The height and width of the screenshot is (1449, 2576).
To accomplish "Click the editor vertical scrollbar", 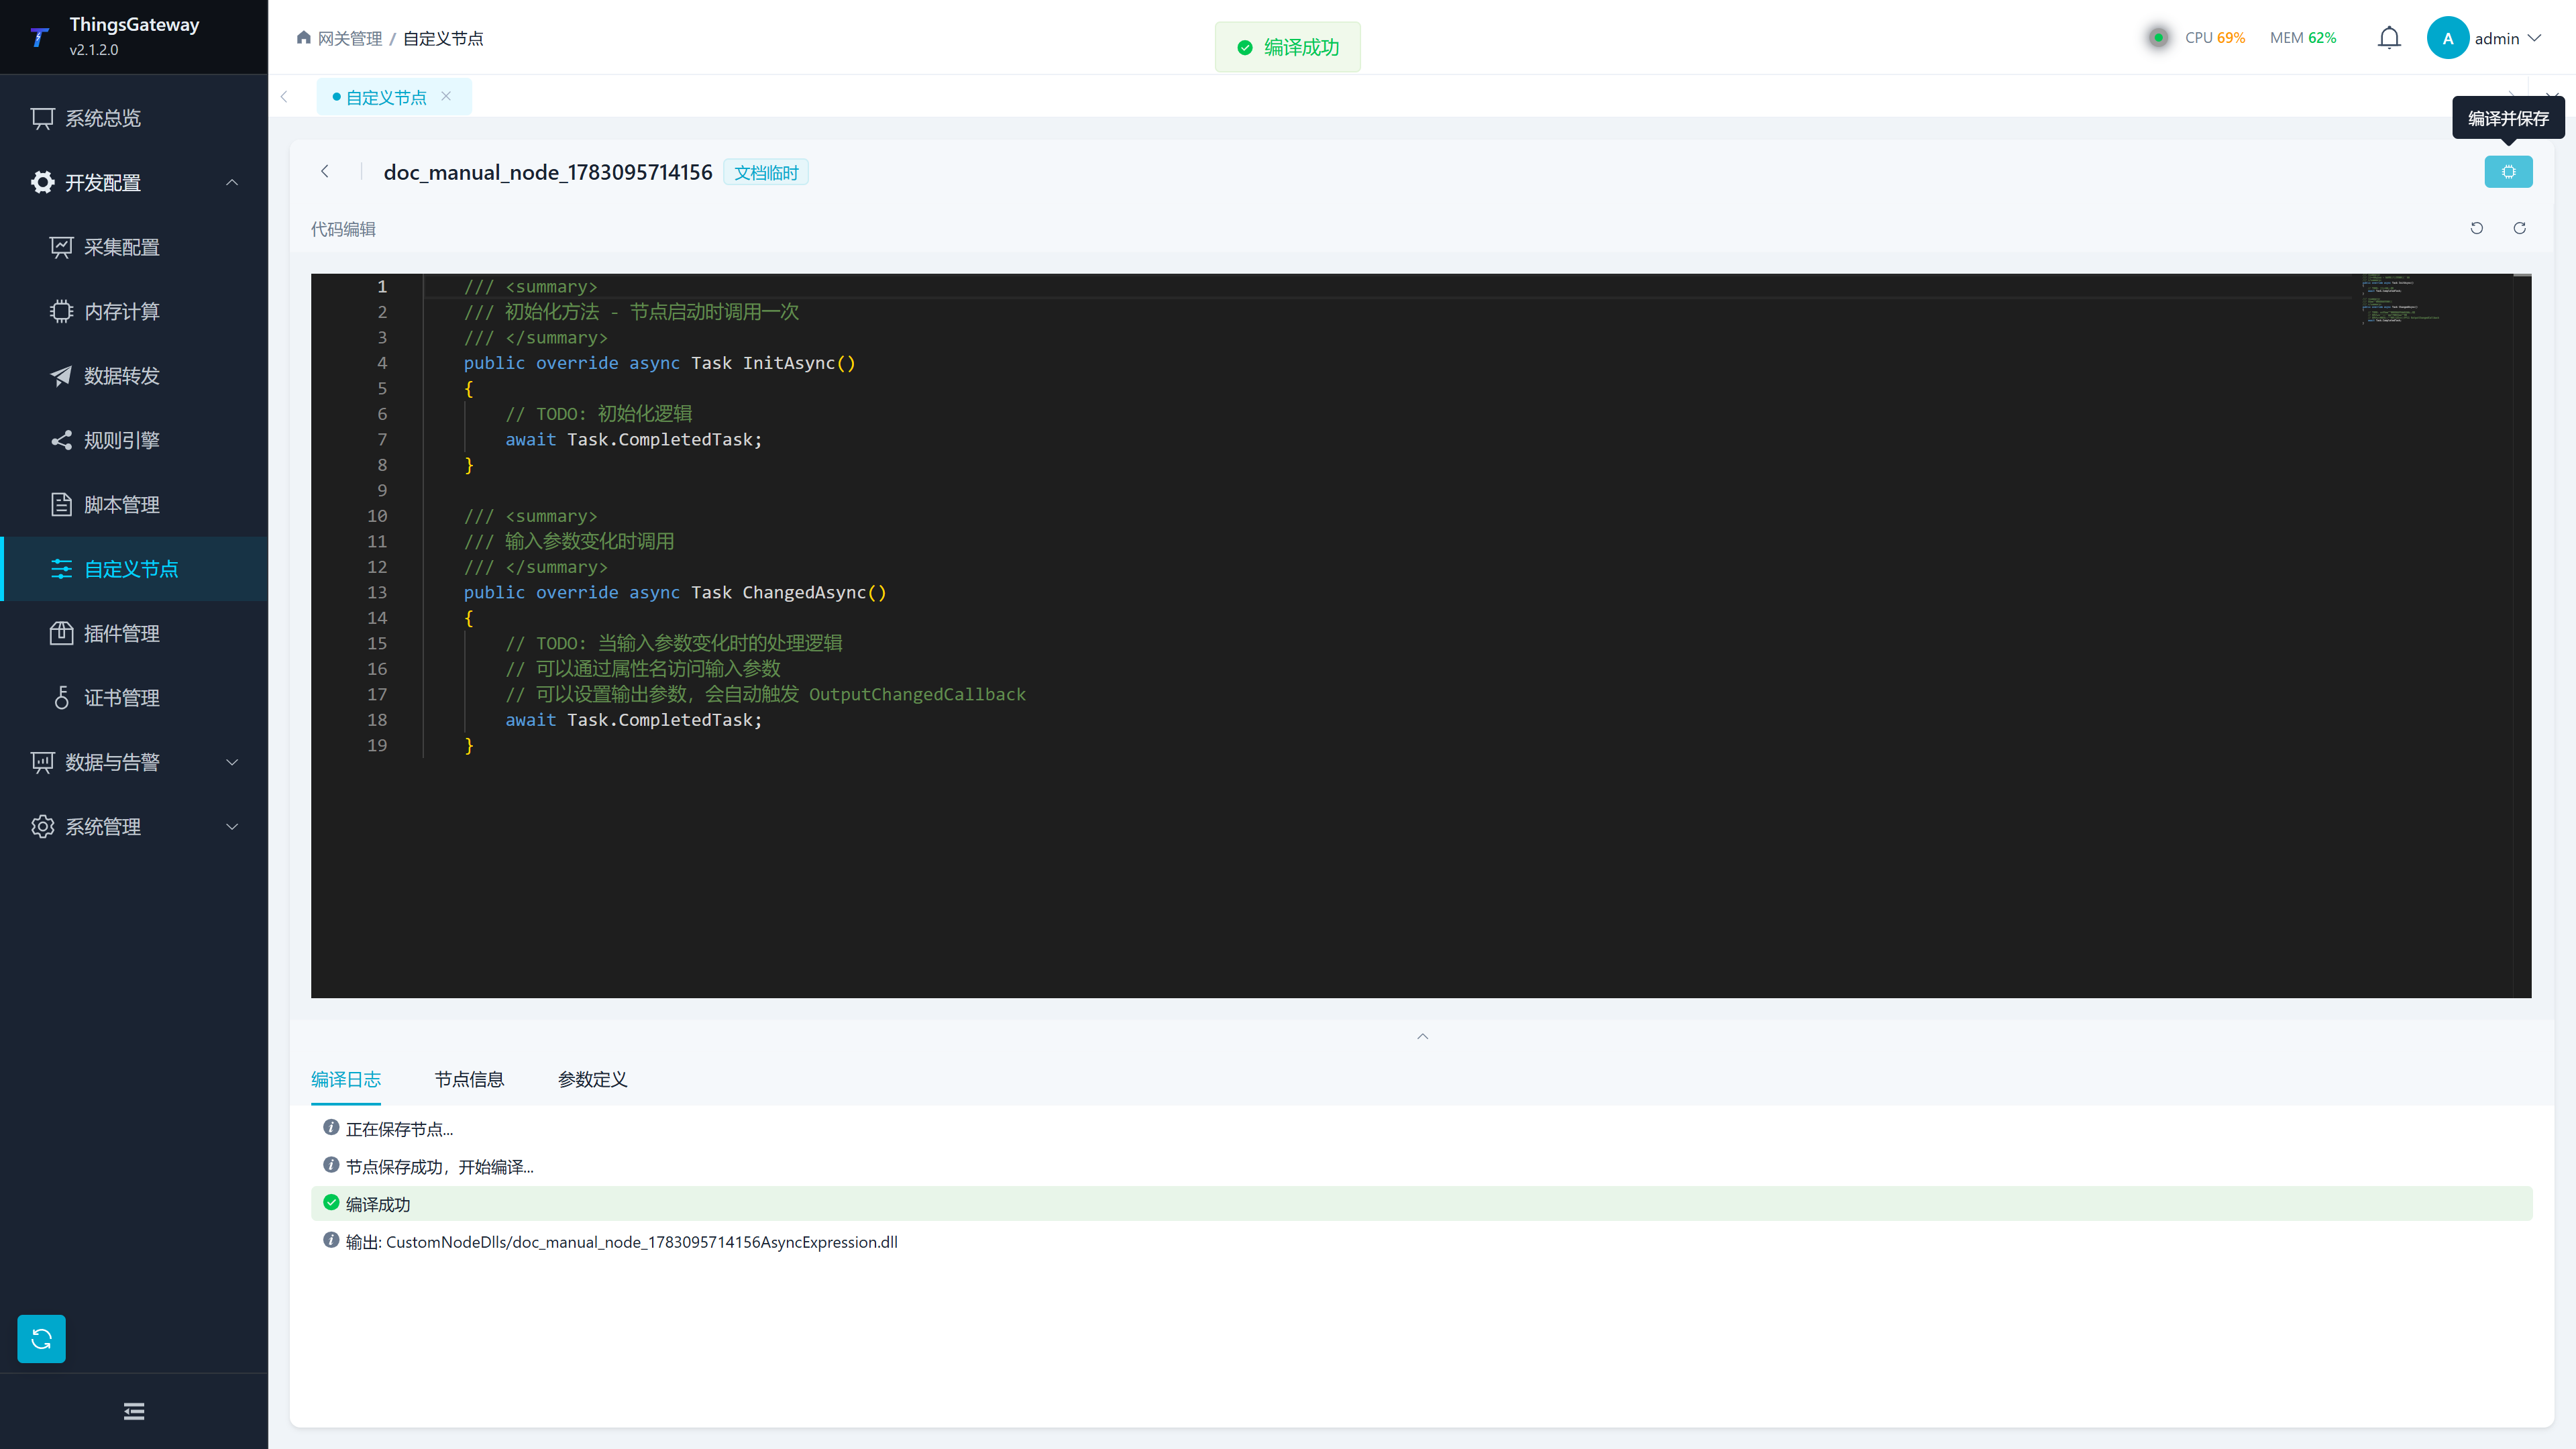I will (2522, 635).
